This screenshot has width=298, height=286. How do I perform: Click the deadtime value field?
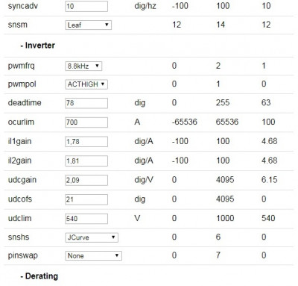(x=86, y=103)
